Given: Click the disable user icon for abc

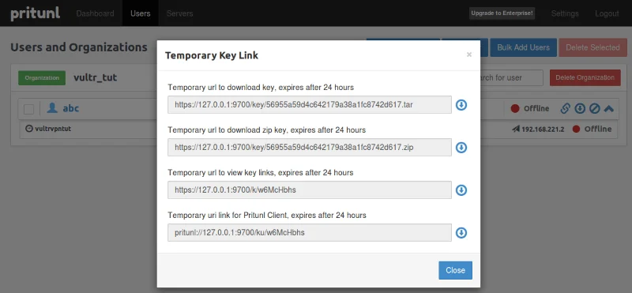Looking at the screenshot, I should click(595, 108).
